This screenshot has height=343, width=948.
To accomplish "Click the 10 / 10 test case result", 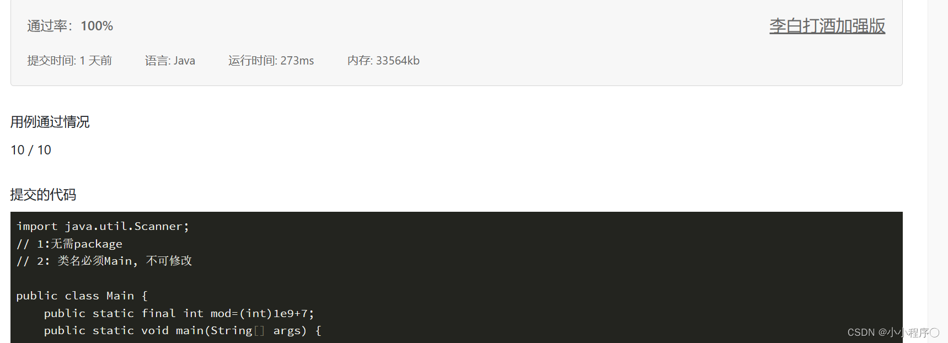I will tap(31, 150).
